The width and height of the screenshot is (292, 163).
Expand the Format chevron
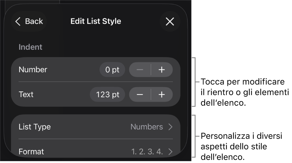point(170,151)
